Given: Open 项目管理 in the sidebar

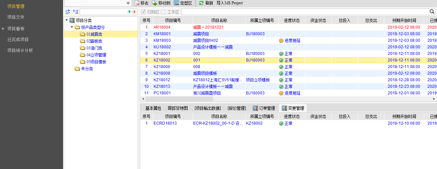Looking at the screenshot, I should (16, 6).
